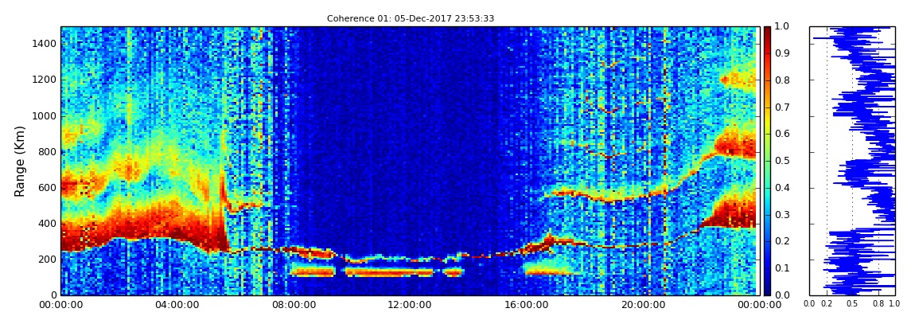Click the 800 tick label on range axis
This screenshot has height=324, width=915.
(x=47, y=152)
